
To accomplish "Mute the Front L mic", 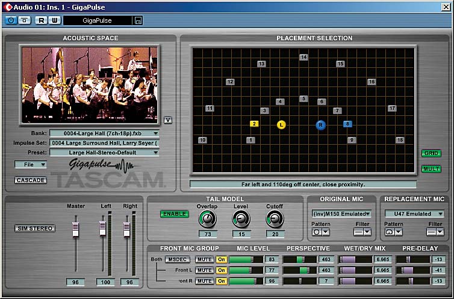I will click(204, 270).
